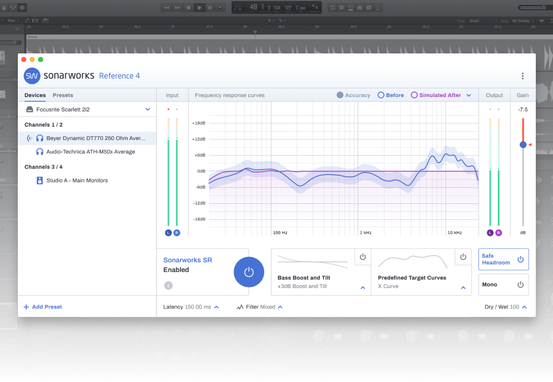Viewport: 553px width, 382px height.
Task: Click the headphone icon beside Audio-Technica ATH-M50x
Action: point(40,152)
